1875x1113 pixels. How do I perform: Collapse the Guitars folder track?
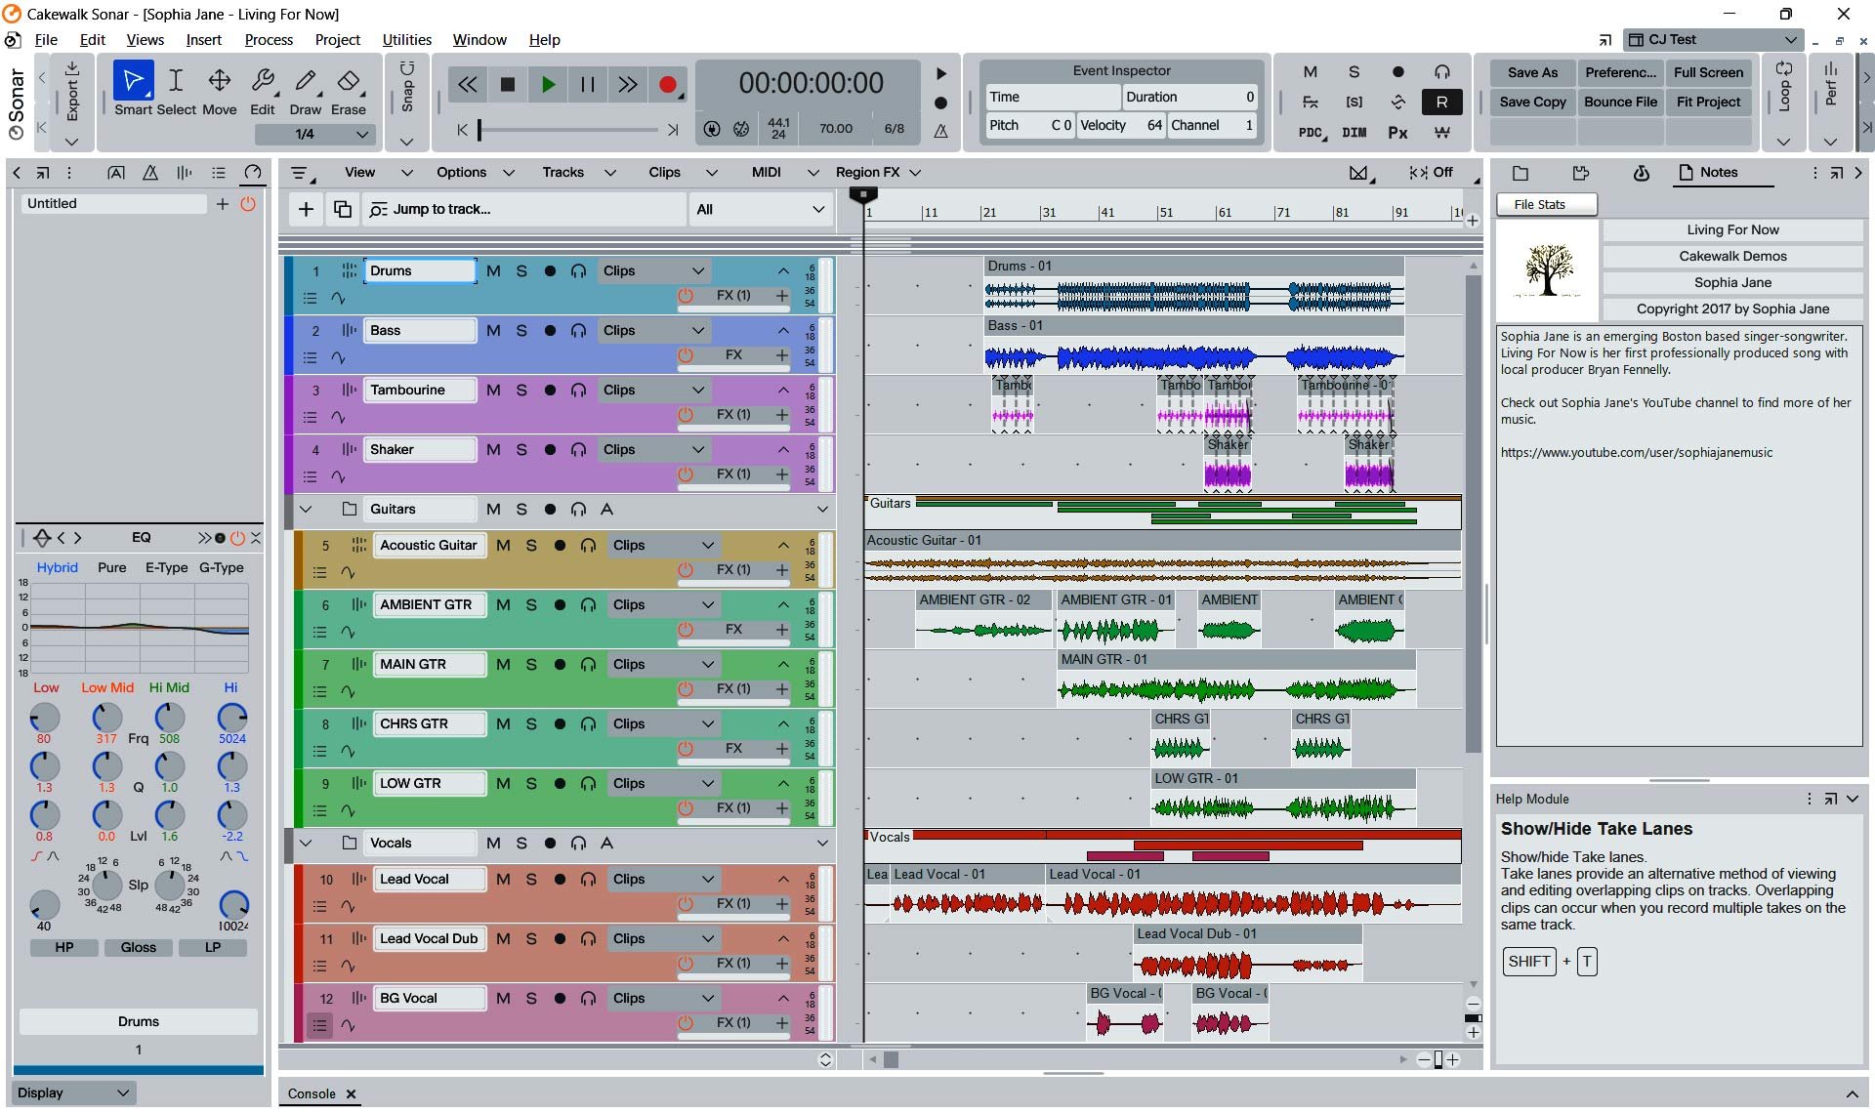click(x=306, y=509)
